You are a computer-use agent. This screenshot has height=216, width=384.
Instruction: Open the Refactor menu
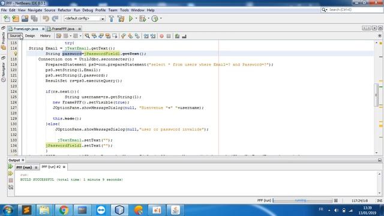pos(64,10)
